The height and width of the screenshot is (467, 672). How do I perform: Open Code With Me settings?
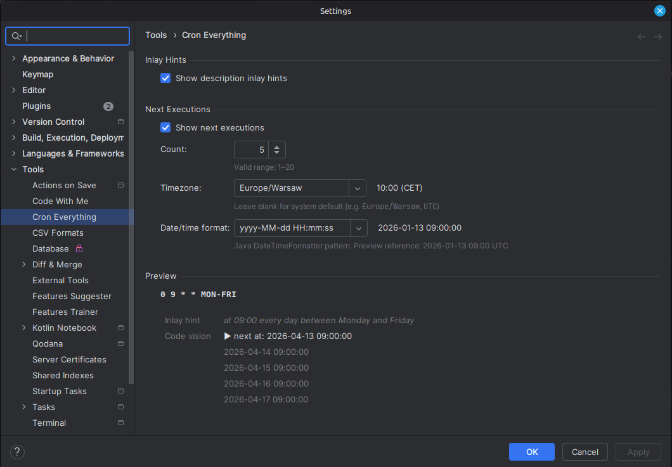point(60,201)
